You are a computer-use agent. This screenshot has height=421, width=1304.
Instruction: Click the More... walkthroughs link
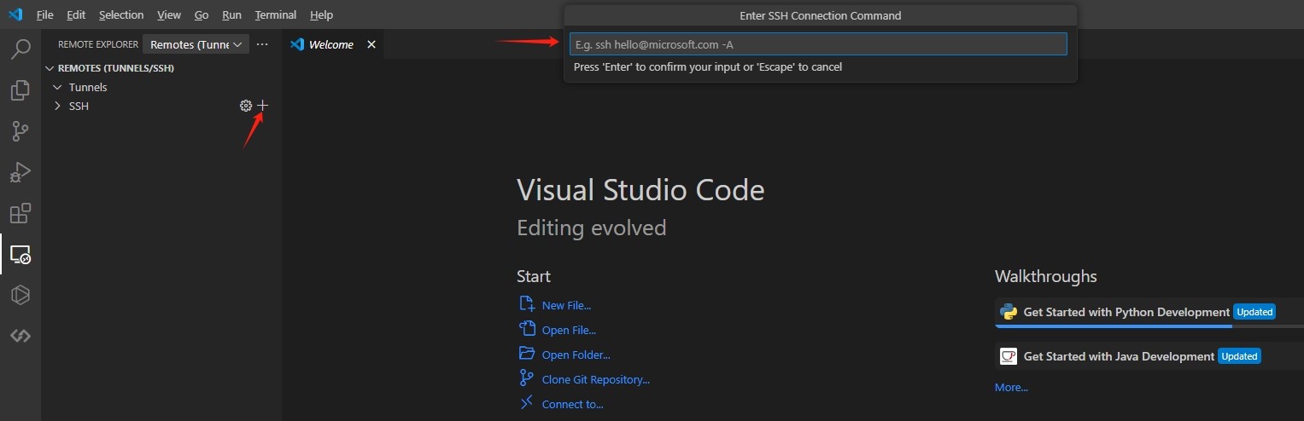click(1011, 387)
